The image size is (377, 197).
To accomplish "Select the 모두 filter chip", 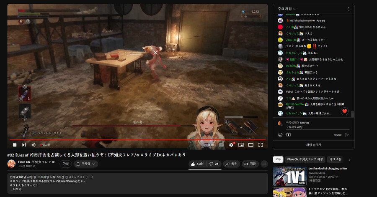I will coord(277,159).
